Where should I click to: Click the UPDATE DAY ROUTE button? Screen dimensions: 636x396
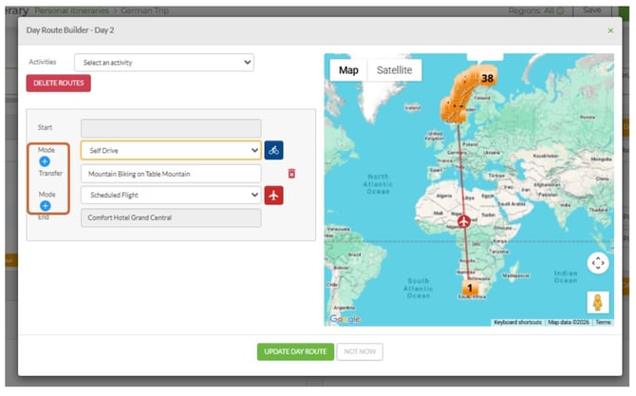(x=295, y=351)
